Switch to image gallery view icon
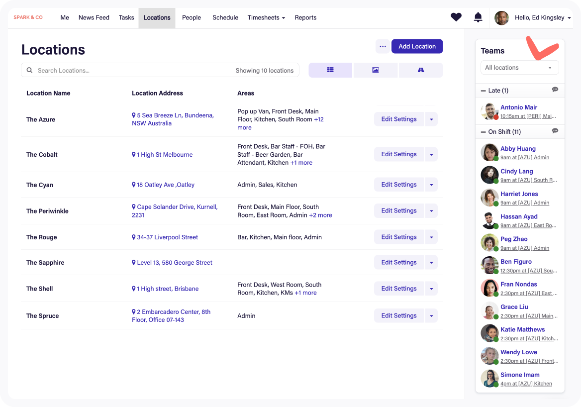 (376, 70)
